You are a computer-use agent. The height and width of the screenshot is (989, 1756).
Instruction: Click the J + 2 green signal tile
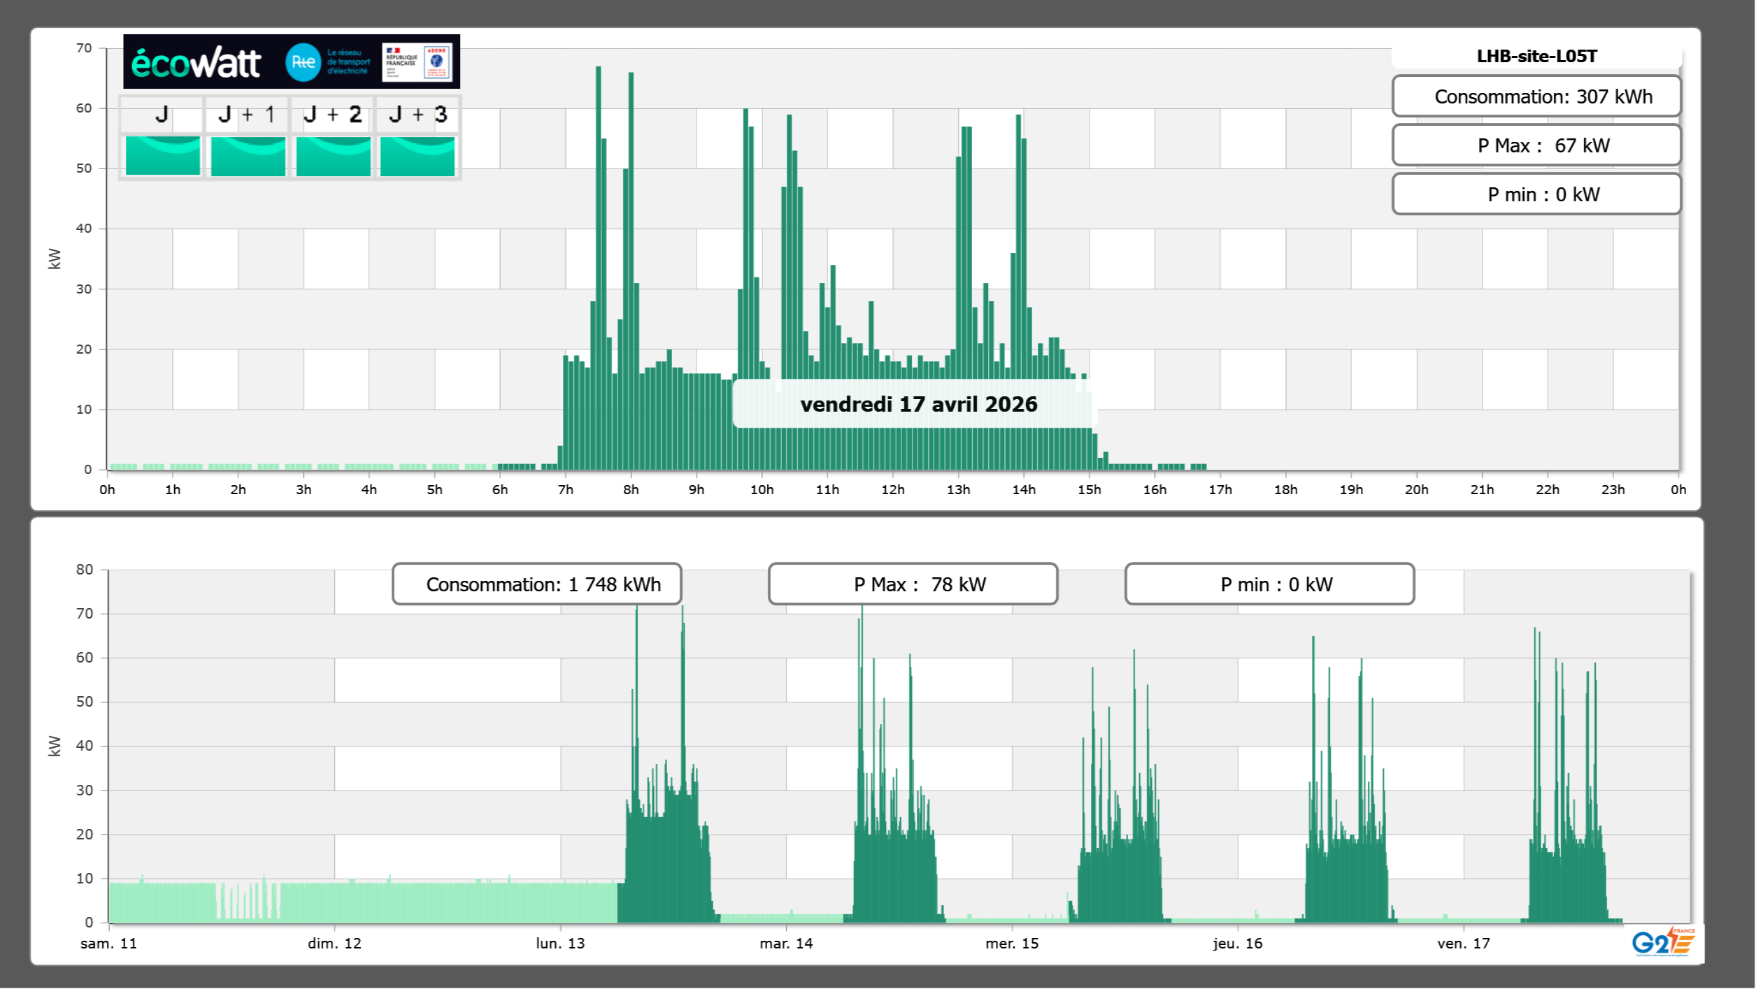[333, 156]
